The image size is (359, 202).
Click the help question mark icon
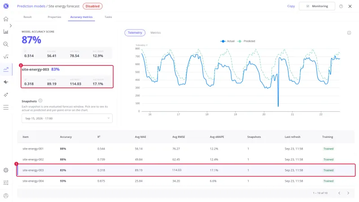pos(341,6)
